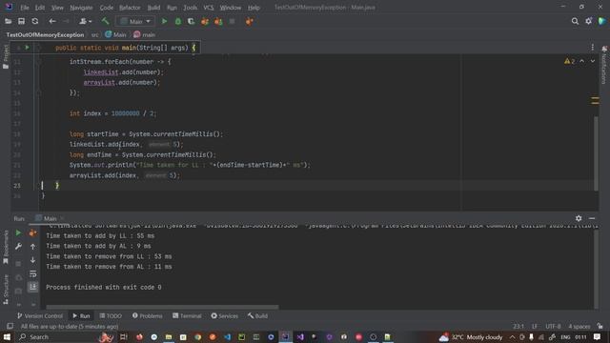Image resolution: width=610 pixels, height=343 pixels.
Task: Select the Main tab in Run panel
Action: click(x=50, y=218)
